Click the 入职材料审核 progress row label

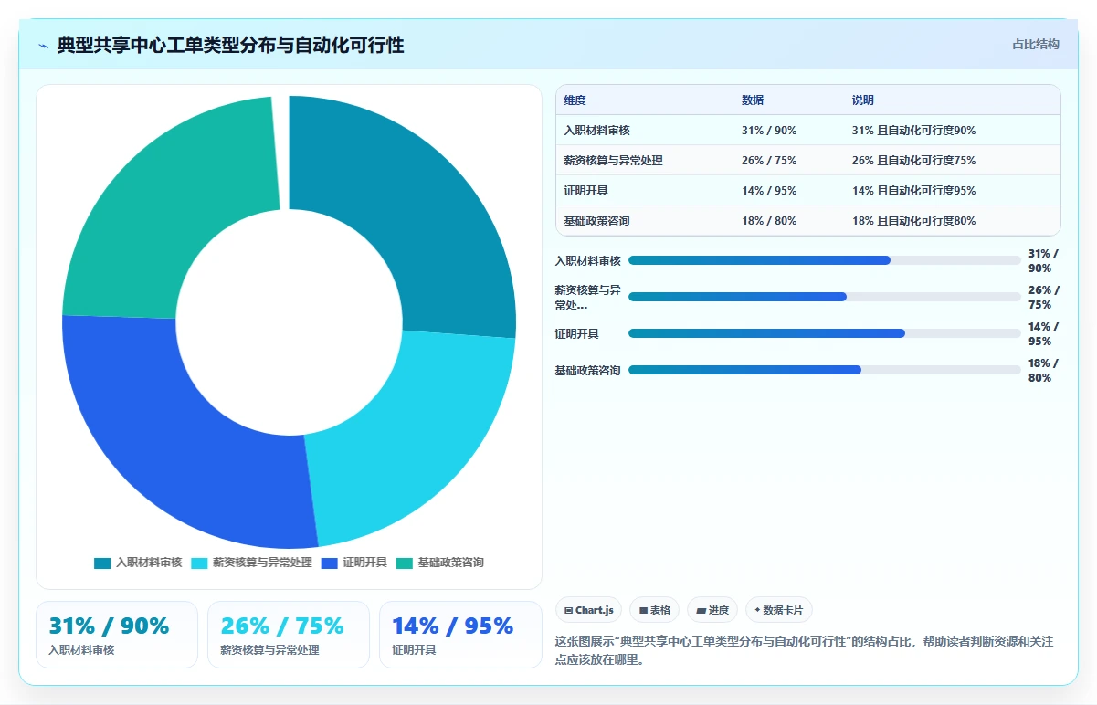click(x=588, y=260)
